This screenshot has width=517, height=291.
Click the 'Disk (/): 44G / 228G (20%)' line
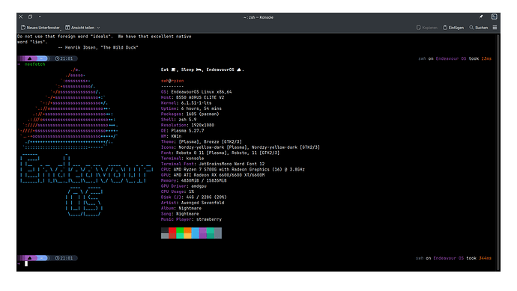(x=193, y=197)
